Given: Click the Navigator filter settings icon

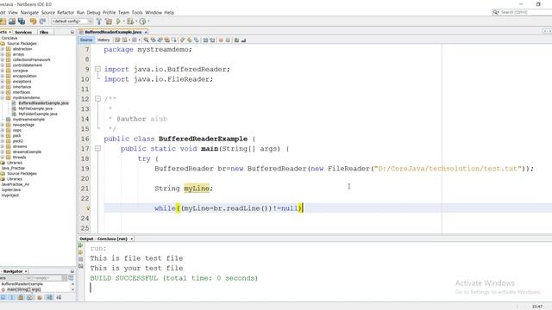Looking at the screenshot, I should pos(71,277).
